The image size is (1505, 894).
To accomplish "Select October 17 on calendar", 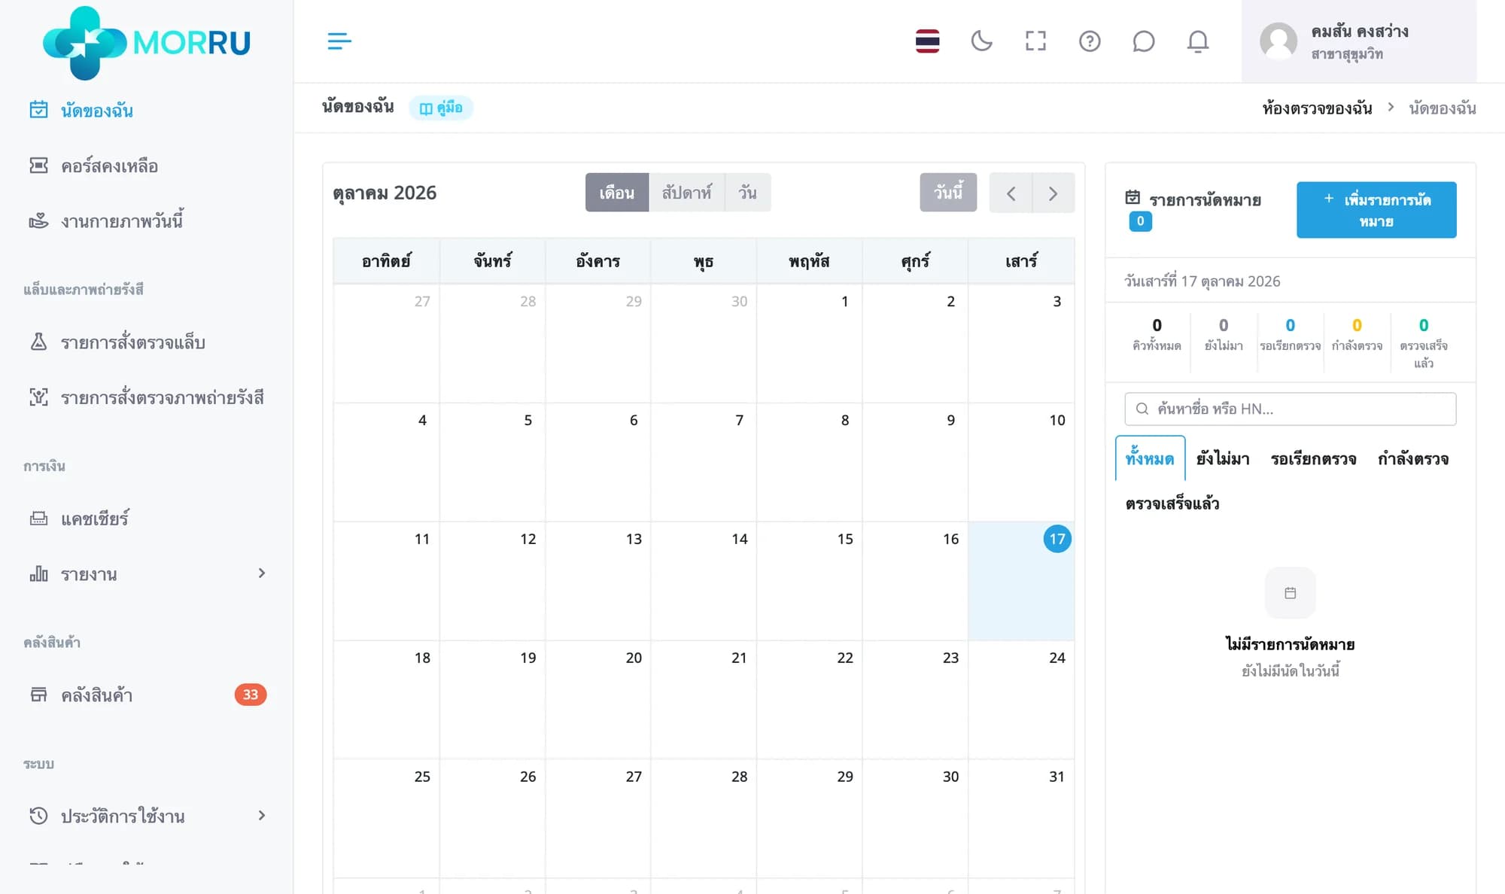I will pos(1021,581).
